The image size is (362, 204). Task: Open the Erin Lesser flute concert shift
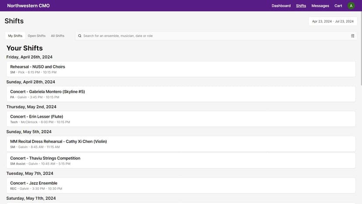pos(181,119)
